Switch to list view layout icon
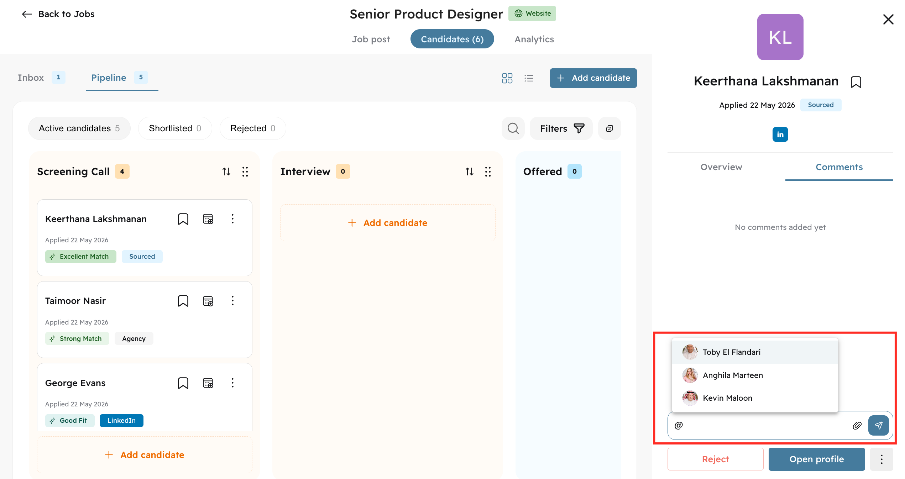Image resolution: width=905 pixels, height=479 pixels. click(529, 78)
